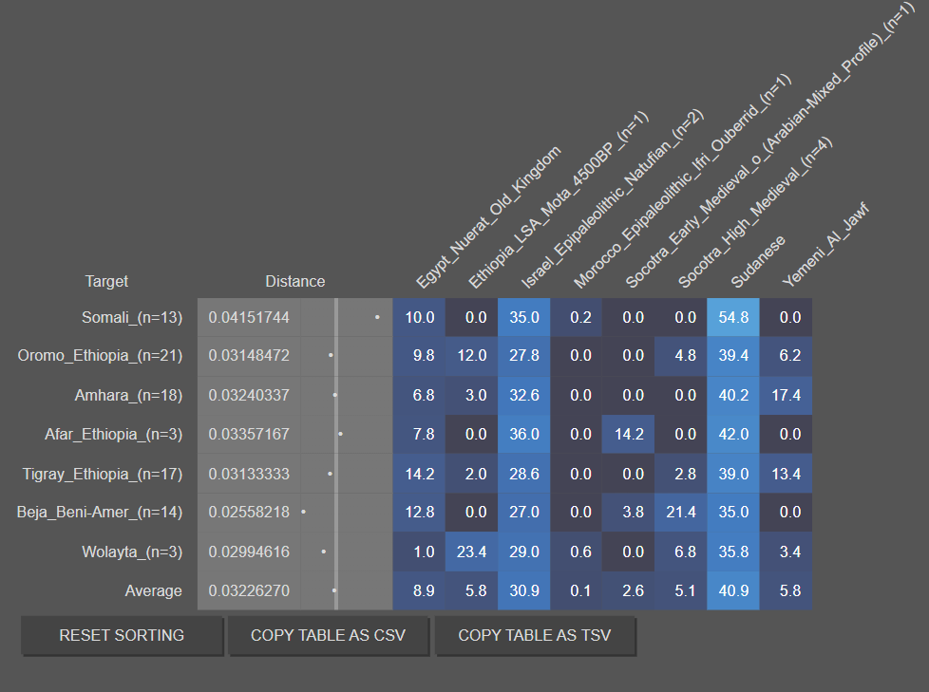The image size is (929, 692).
Task: Select the Oromo_Ethiopia_(n=21) row label
Action: (100, 356)
